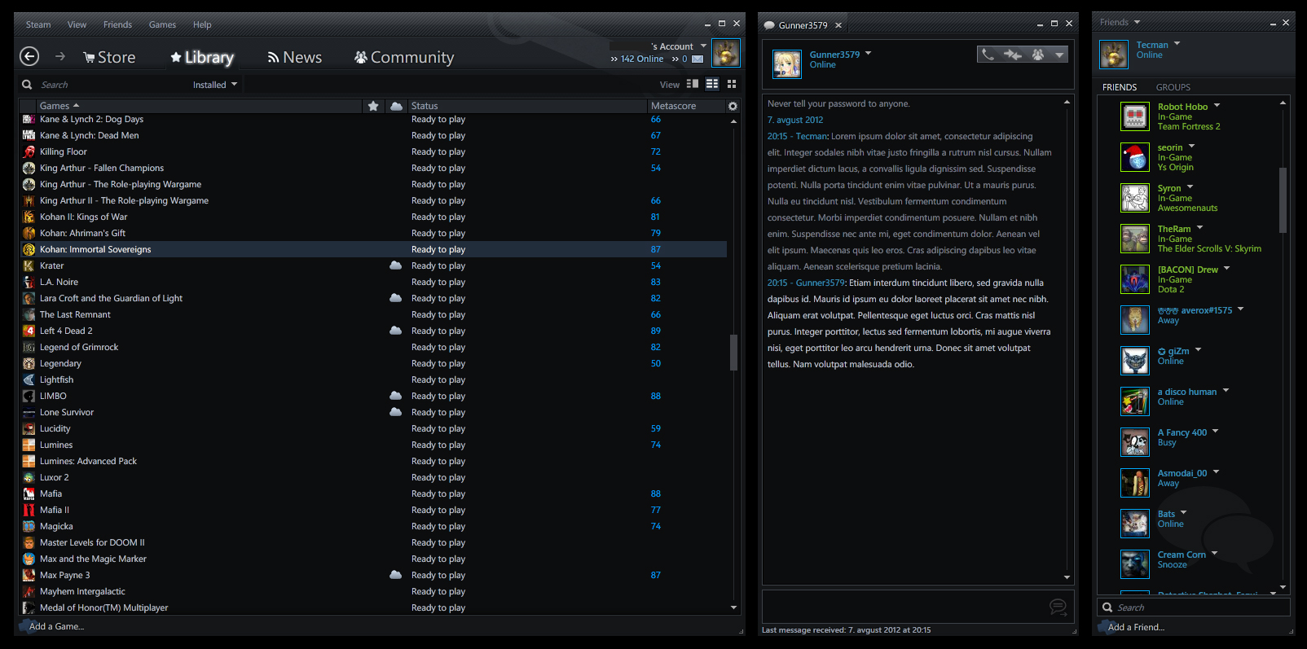1307x649 pixels.
Task: Sort by the cloud sync column header
Action: [x=396, y=106]
